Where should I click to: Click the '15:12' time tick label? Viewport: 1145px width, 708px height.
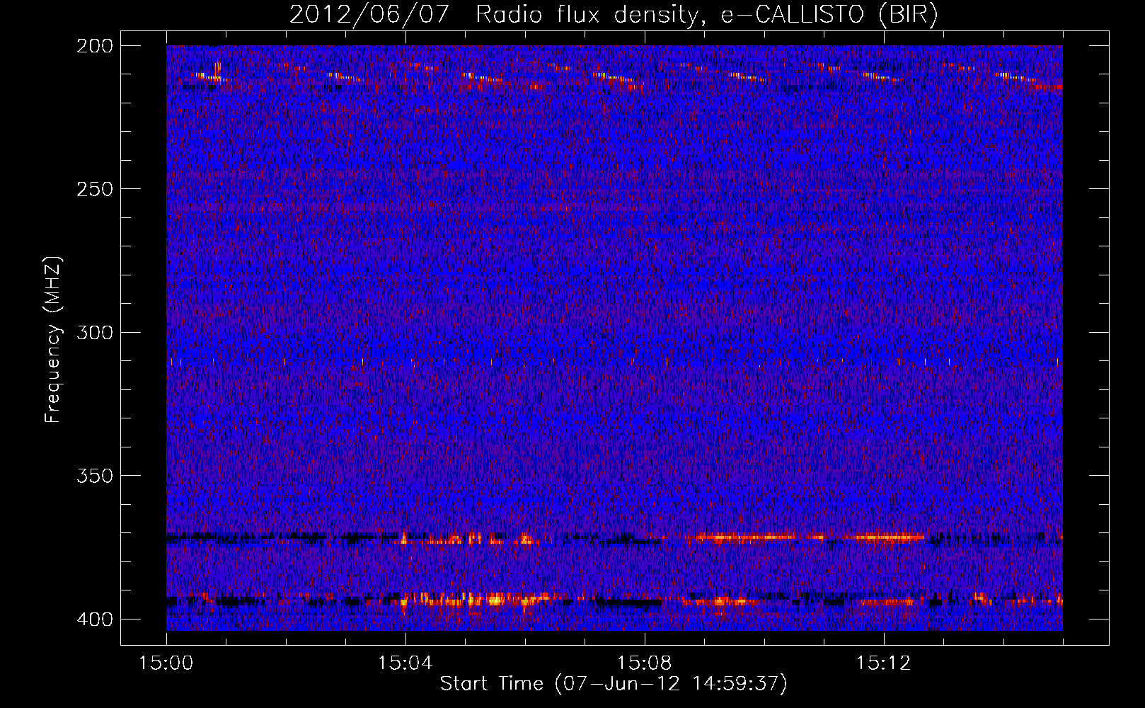pyautogui.click(x=884, y=663)
